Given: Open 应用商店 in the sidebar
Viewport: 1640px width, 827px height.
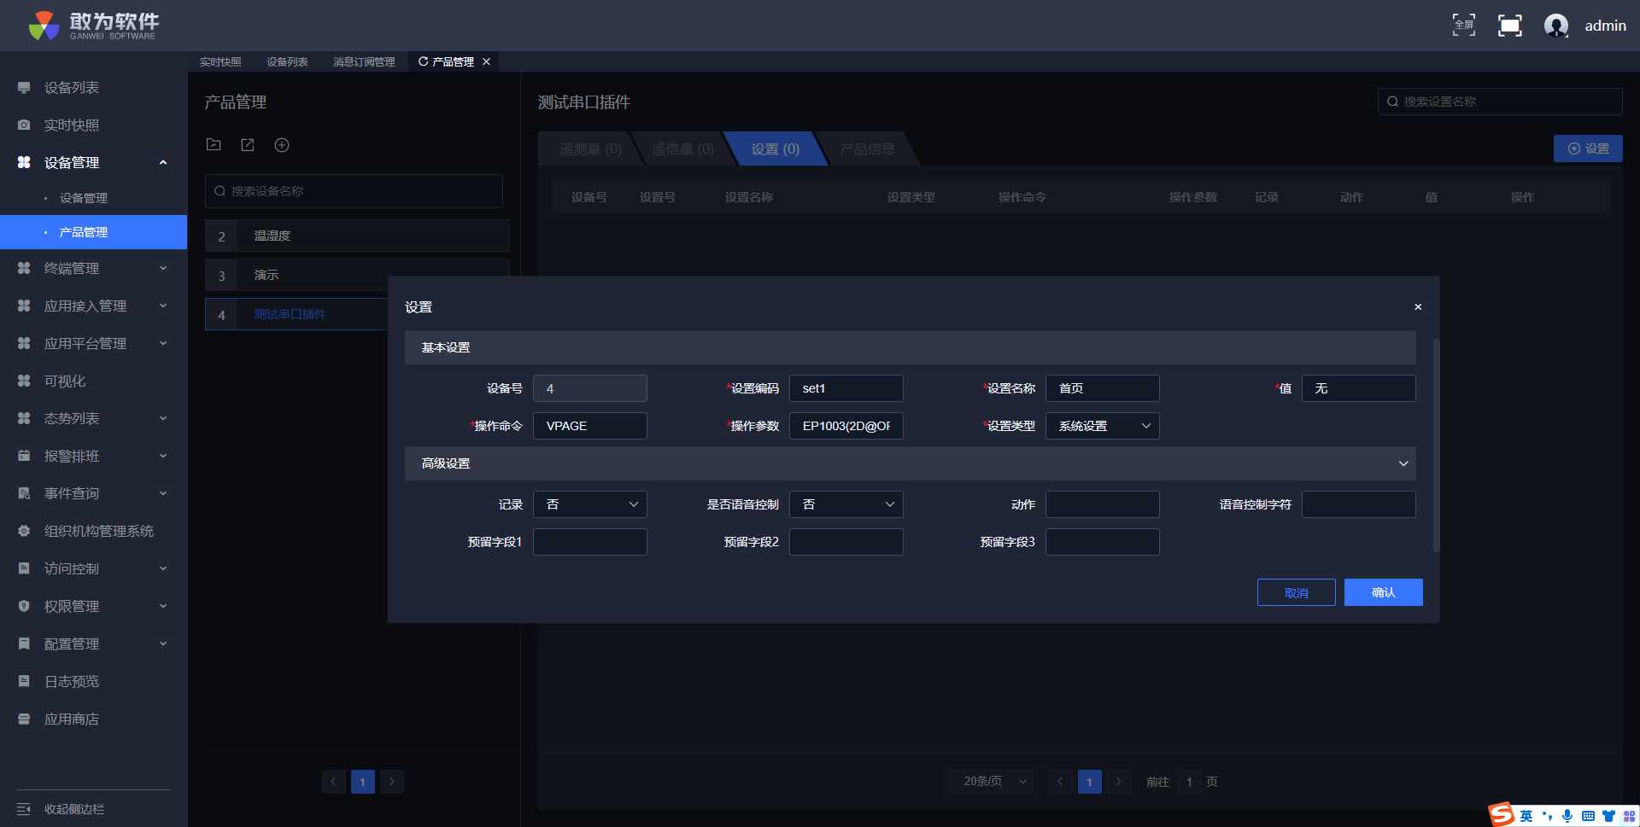Looking at the screenshot, I should 72,719.
